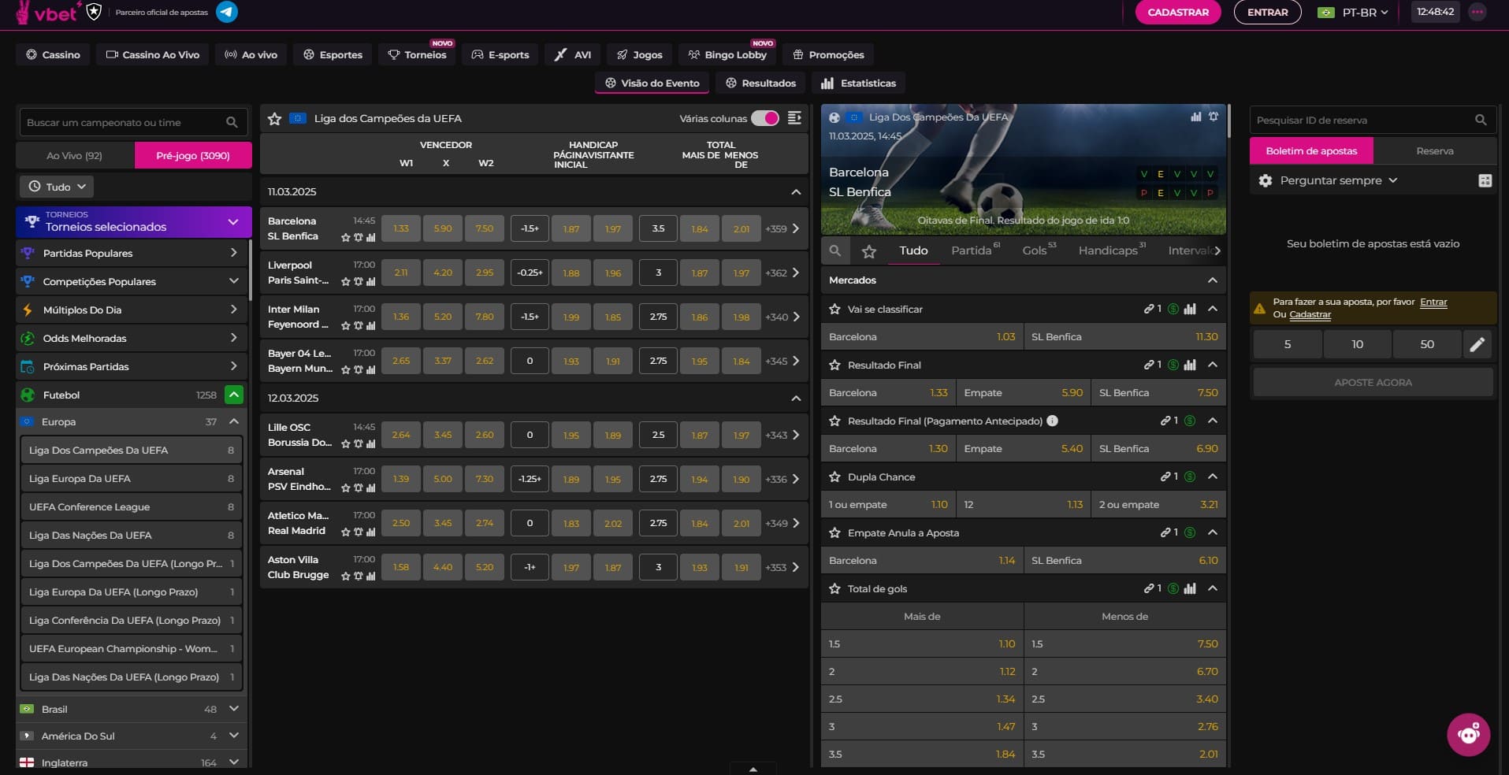
Task: Open favorite markets star tab icon
Action: (x=869, y=251)
